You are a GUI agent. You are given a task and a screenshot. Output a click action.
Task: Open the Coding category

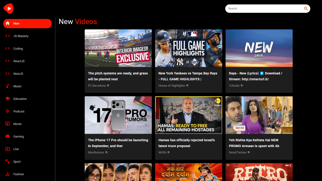18,49
